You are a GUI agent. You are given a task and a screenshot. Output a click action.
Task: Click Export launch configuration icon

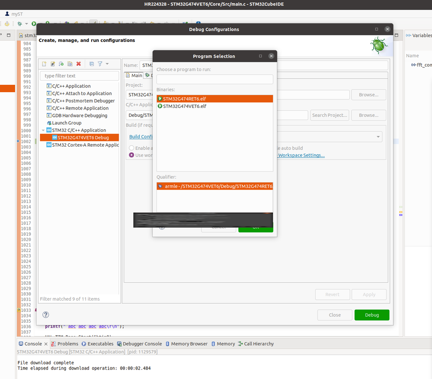pos(61,64)
